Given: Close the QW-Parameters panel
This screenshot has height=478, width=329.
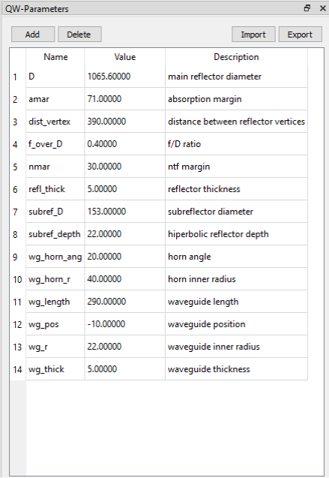Looking at the screenshot, I should [322, 8].
